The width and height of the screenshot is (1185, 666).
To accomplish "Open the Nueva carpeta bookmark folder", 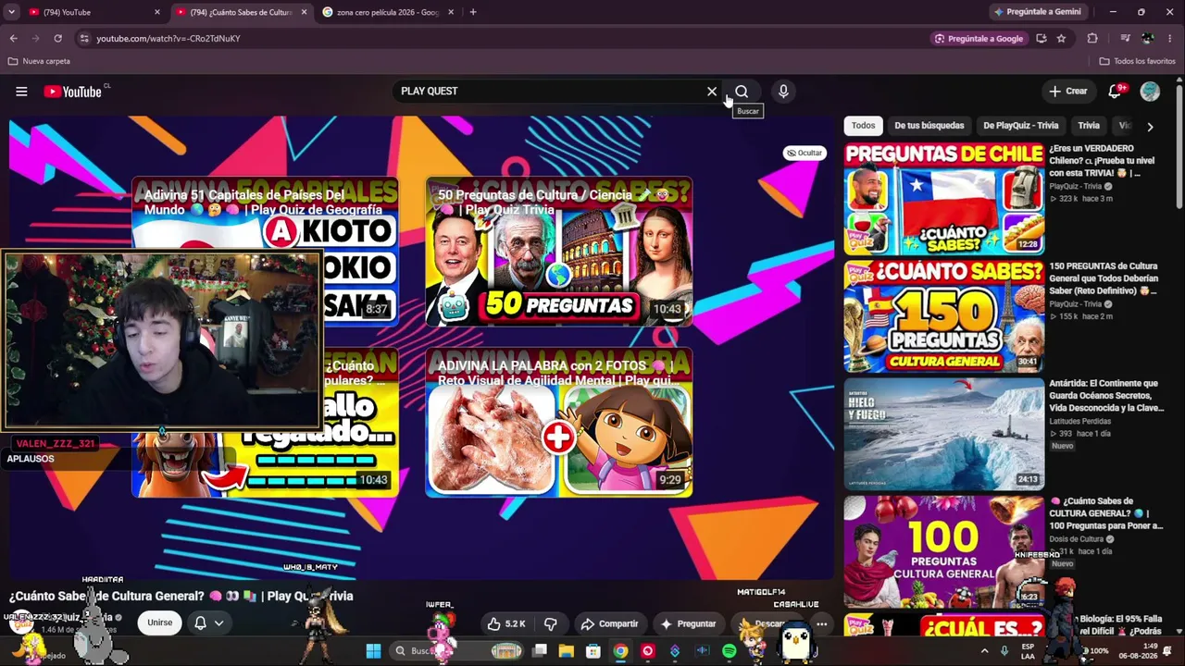I will (x=39, y=61).
